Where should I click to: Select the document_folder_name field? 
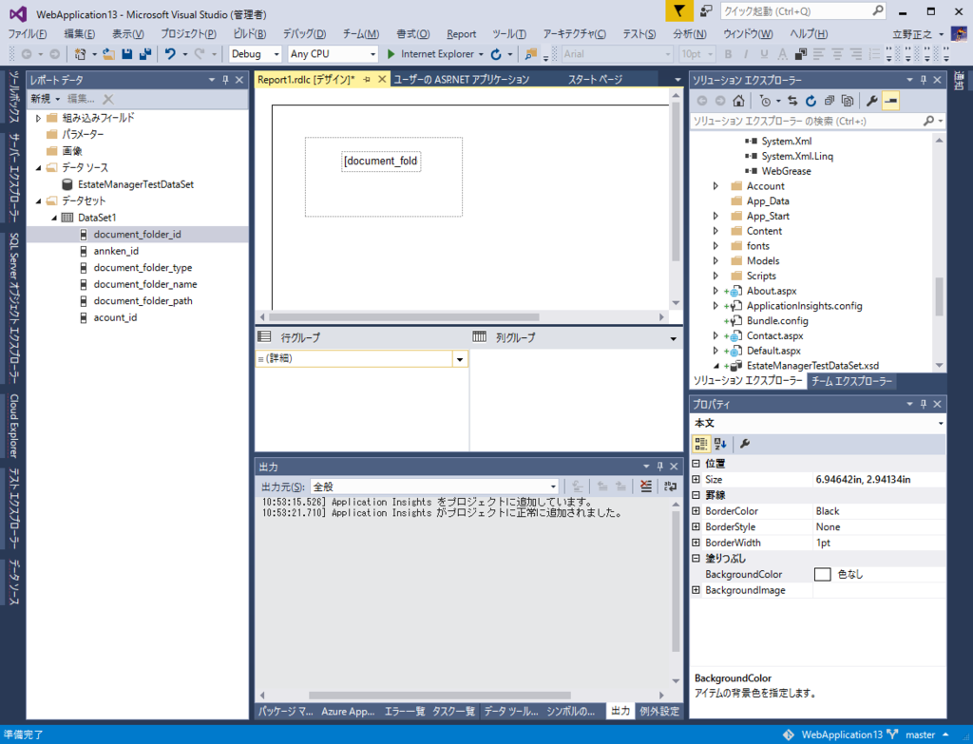(145, 284)
